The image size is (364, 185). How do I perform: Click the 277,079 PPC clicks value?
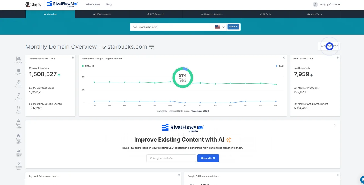[x=300, y=92]
